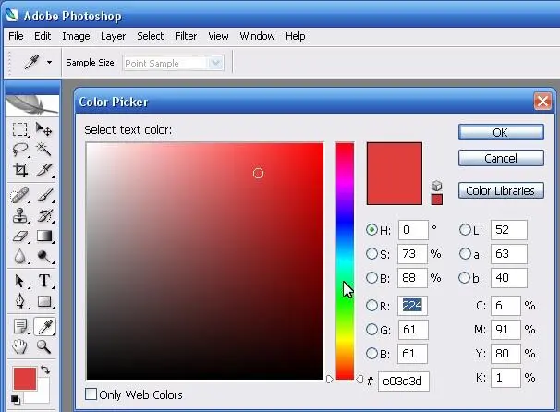Image resolution: width=560 pixels, height=412 pixels.
Task: Click the Photoshop feather logo in toolbox
Action: (32, 105)
